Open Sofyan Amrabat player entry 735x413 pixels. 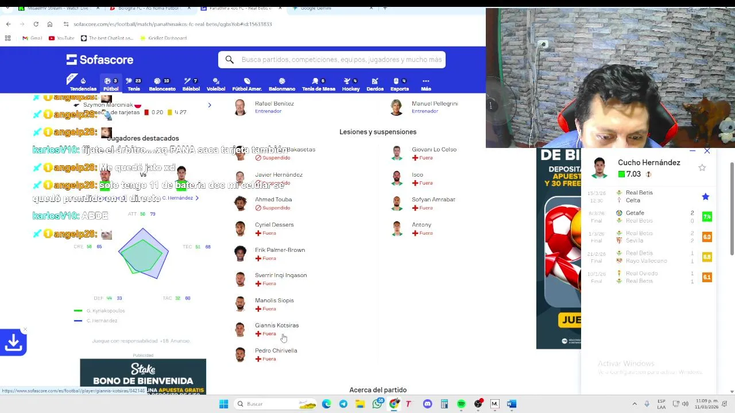(425, 203)
